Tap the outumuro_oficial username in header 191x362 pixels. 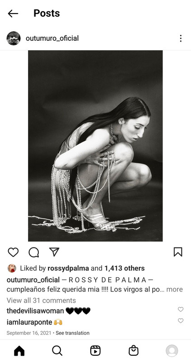pos(52,38)
